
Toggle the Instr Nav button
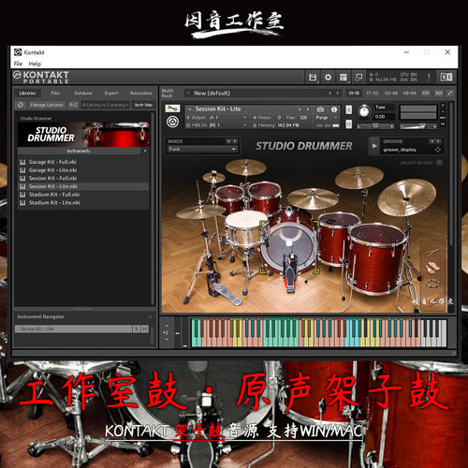pyautogui.click(x=143, y=105)
